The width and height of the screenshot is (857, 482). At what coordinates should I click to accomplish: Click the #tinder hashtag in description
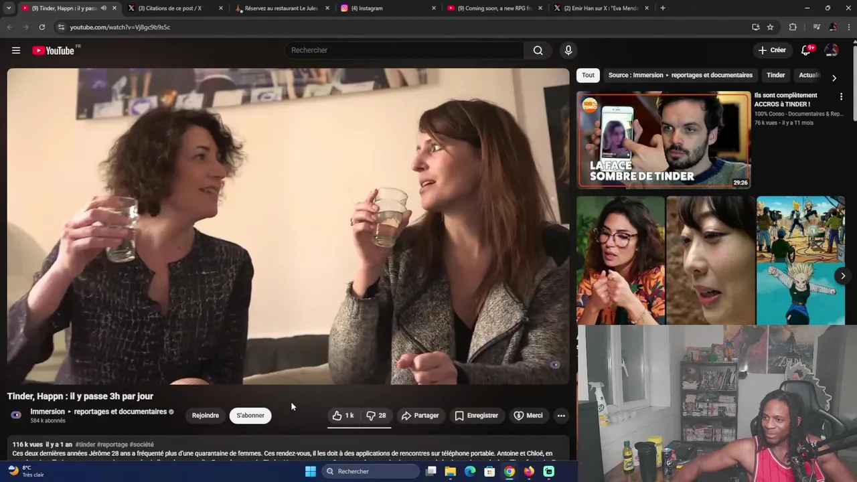tap(85, 445)
